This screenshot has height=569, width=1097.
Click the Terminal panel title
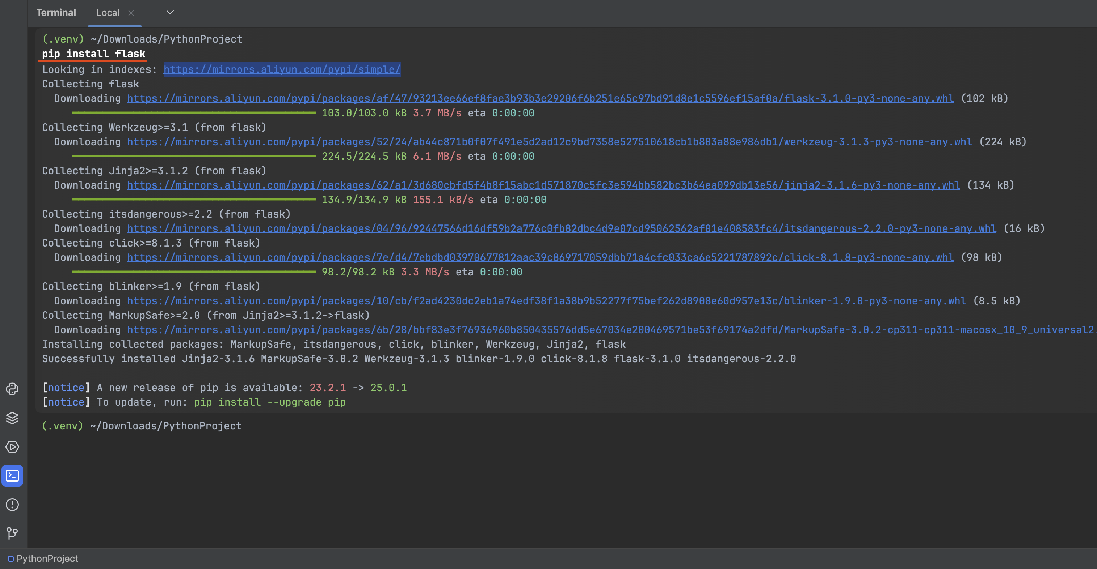coord(56,13)
